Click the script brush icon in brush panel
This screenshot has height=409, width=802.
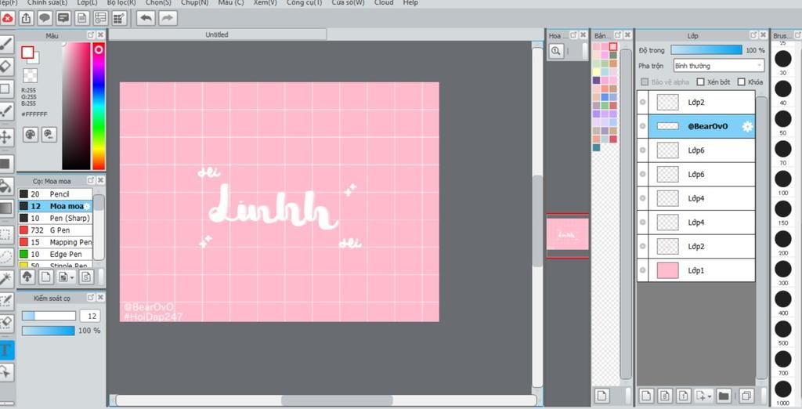point(86,277)
